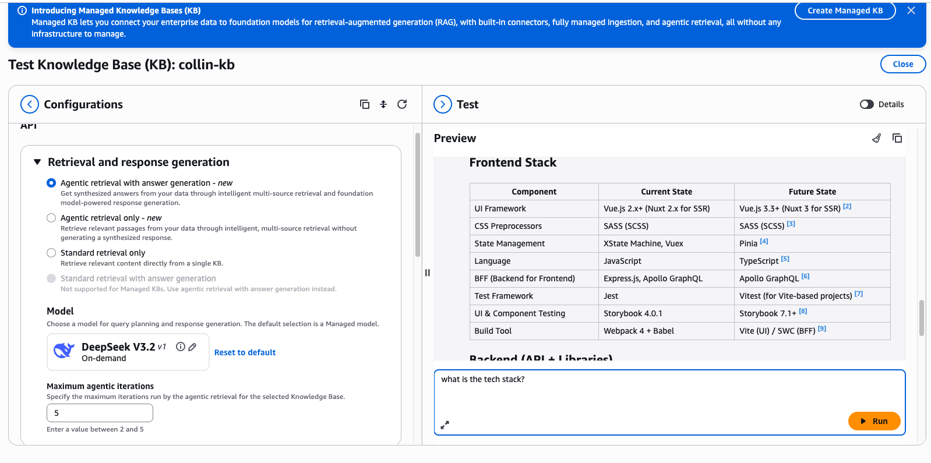
Task: Click the 'XState Machine, Vuex' cell
Action: 666,243
